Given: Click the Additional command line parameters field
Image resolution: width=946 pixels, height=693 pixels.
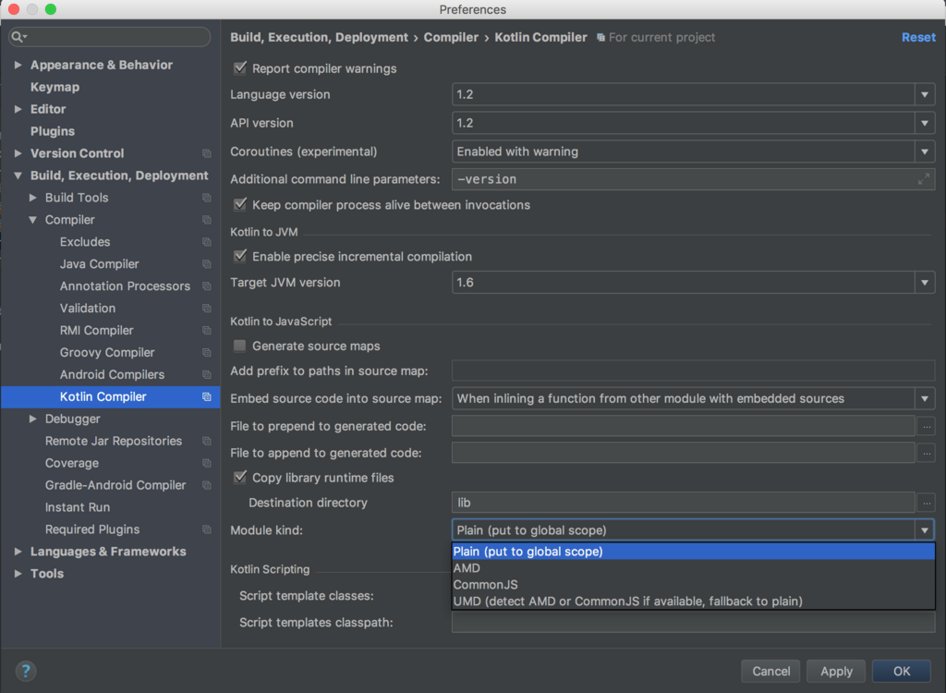Looking at the screenshot, I should click(693, 179).
